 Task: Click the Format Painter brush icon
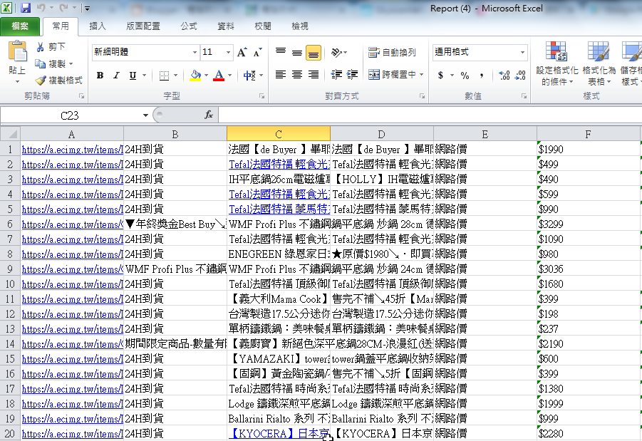[x=40, y=81]
